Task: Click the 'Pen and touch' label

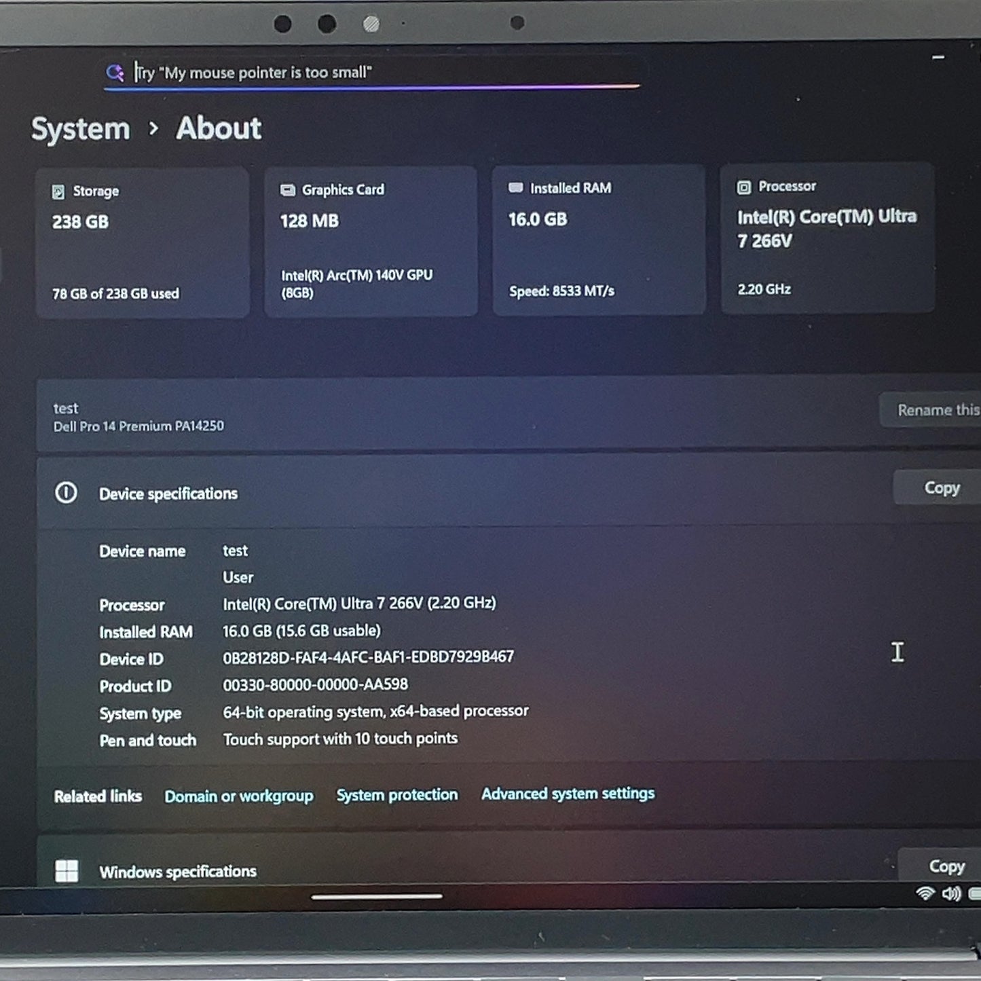Action: 148,741
